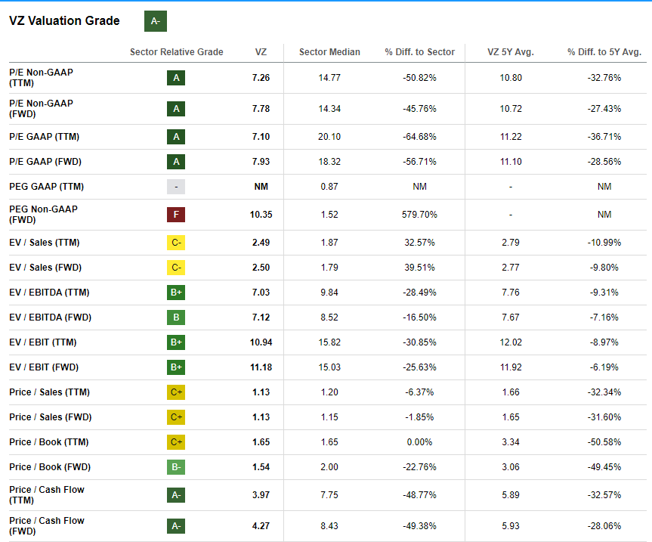Click the A- grade badge next to VZ Valuation Grade
The width and height of the screenshot is (652, 542).
tap(155, 21)
